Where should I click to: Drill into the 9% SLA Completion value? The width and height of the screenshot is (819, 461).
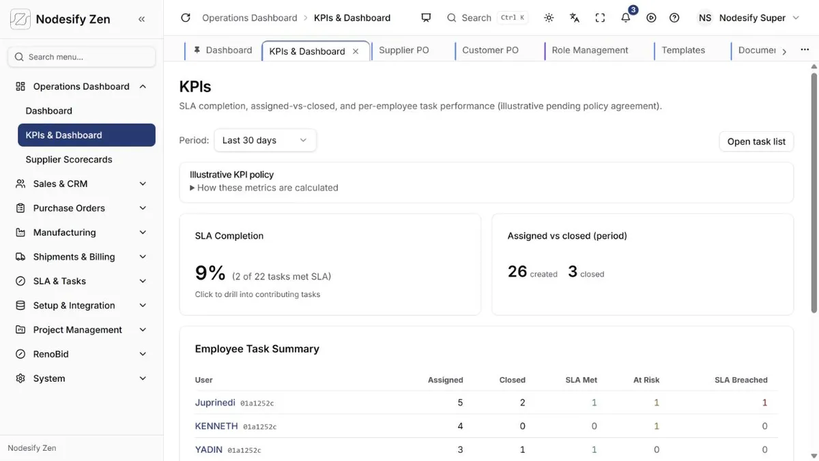tap(210, 273)
